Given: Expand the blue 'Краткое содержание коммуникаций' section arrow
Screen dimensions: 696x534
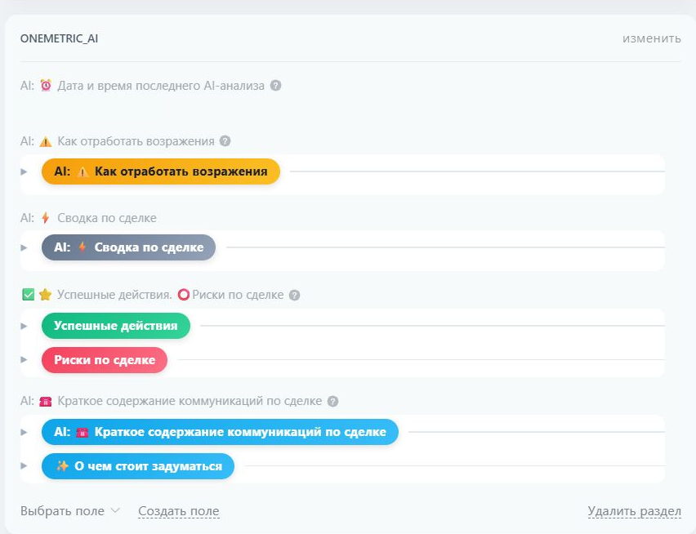Looking at the screenshot, I should tap(25, 432).
